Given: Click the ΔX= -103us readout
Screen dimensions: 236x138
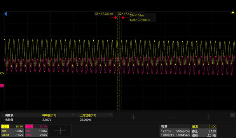Looking at the screenshot, I should [137, 15].
